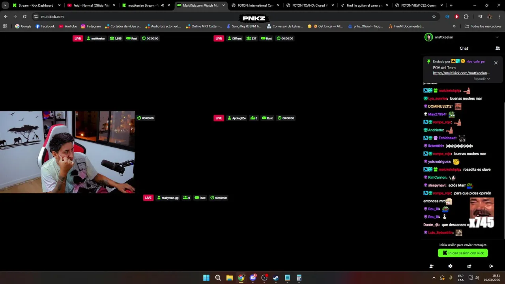This screenshot has height=284, width=505.
Task: Open the taskbar clock showing 18:51
Action: [492, 278]
